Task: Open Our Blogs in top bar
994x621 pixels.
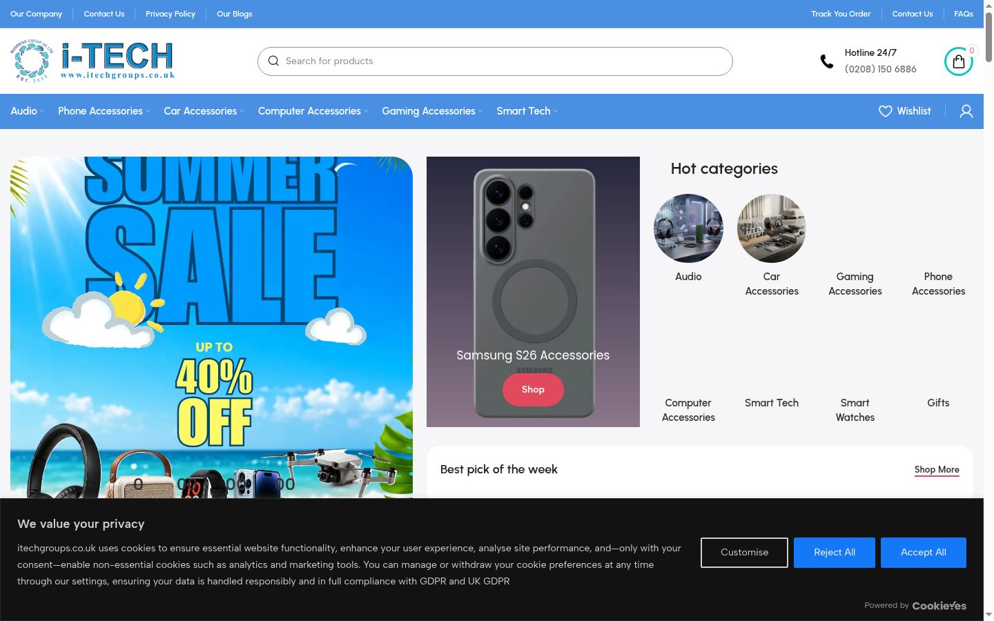Action: (x=235, y=14)
